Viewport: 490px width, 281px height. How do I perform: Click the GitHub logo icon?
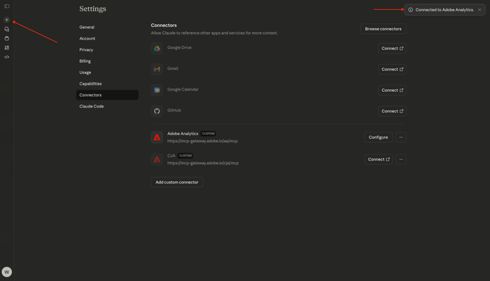pos(157,111)
